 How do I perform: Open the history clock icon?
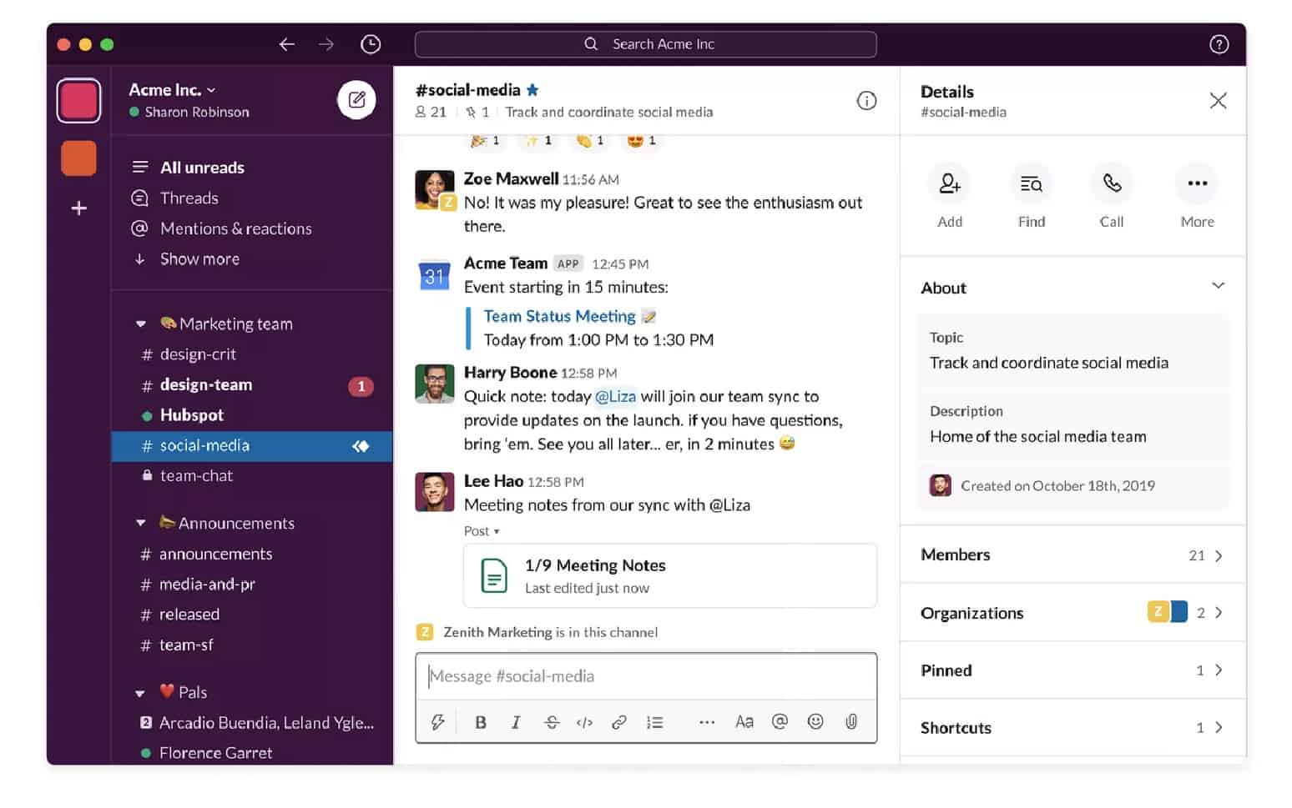point(371,44)
